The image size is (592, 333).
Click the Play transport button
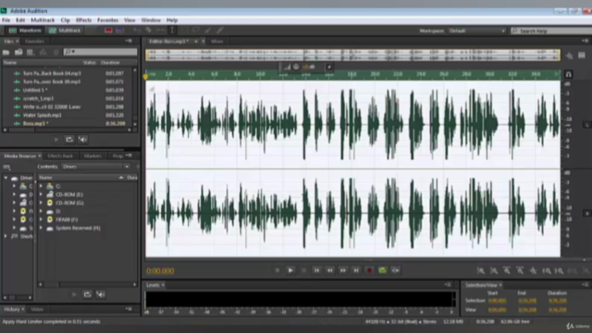click(x=290, y=270)
